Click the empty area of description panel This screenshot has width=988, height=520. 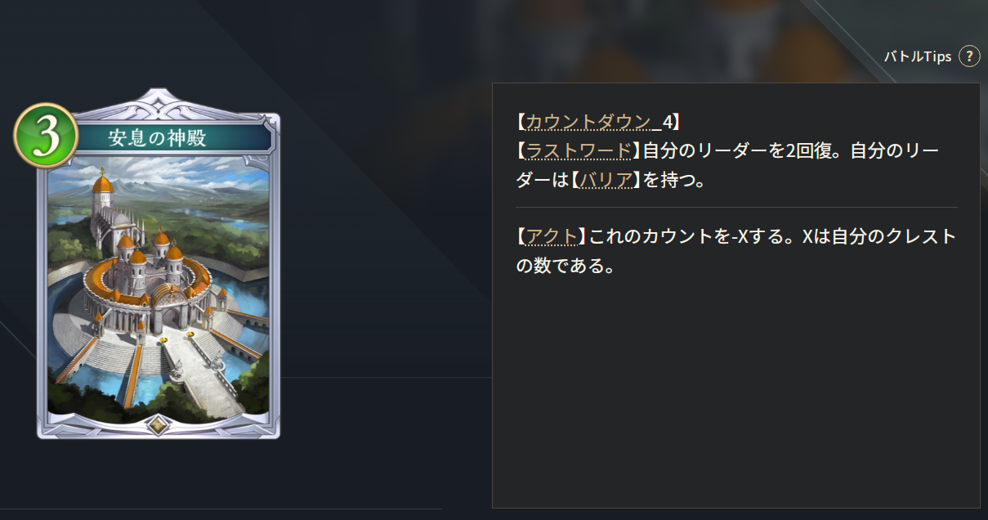735,392
